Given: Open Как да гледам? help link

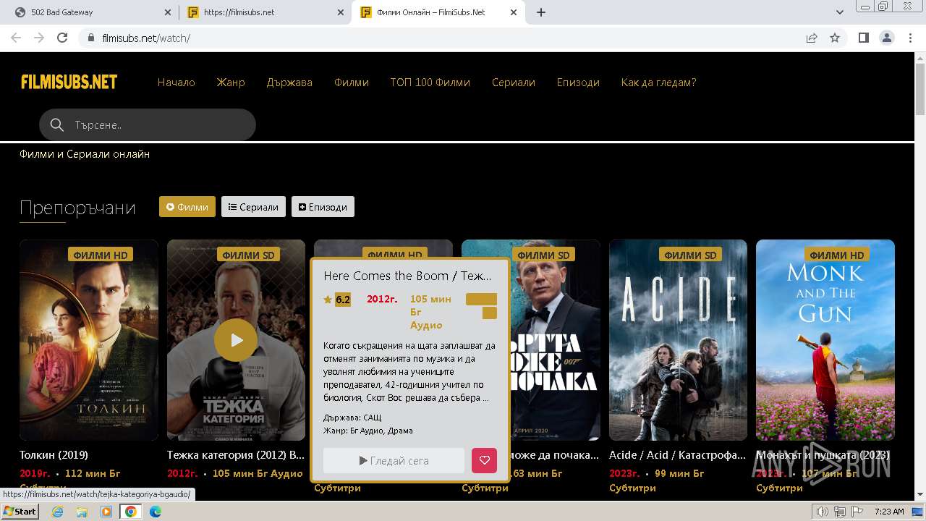Looking at the screenshot, I should pos(658,82).
